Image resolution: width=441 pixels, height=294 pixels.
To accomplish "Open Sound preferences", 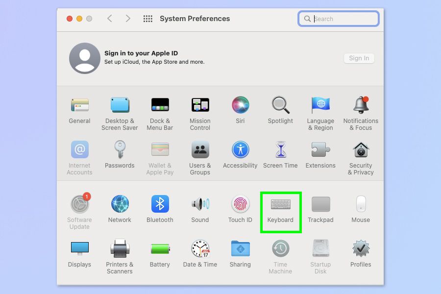I will [200, 204].
